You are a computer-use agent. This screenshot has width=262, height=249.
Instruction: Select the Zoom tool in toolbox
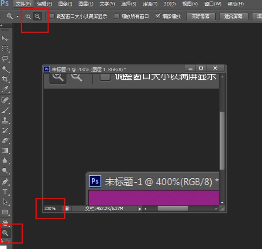(5, 233)
